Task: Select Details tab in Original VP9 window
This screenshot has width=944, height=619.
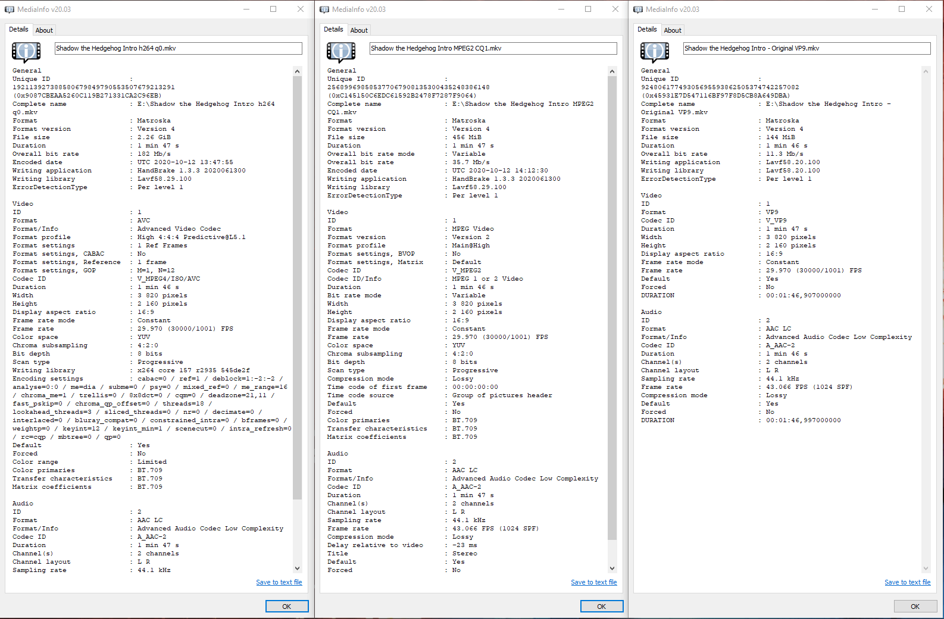Action: (647, 29)
